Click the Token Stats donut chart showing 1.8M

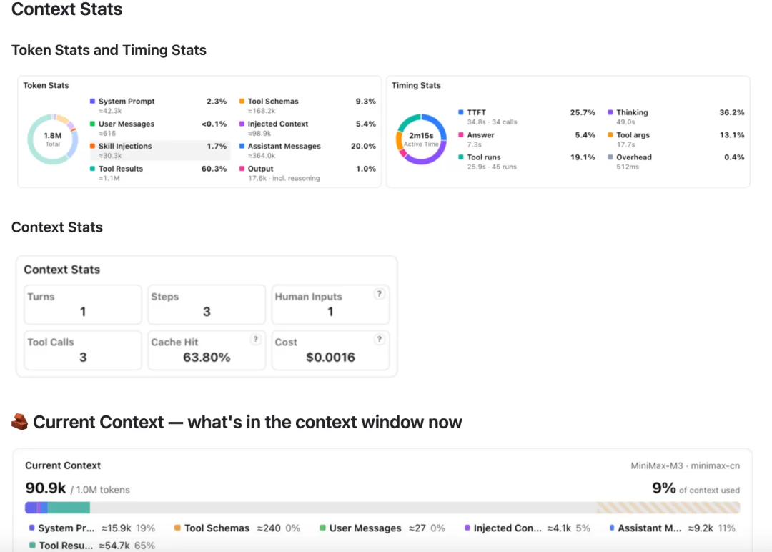pyautogui.click(x=53, y=139)
